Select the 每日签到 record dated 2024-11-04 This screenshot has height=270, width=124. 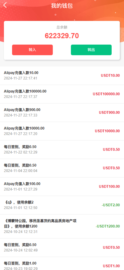point(62,168)
